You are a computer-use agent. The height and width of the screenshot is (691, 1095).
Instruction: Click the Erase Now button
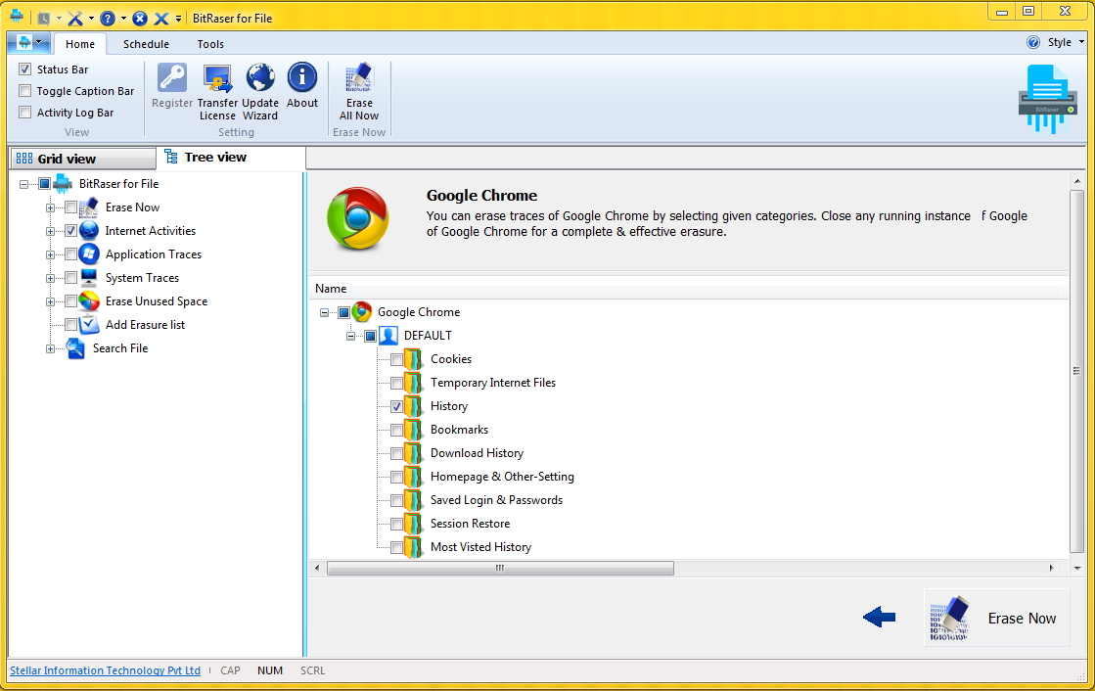[x=996, y=618]
